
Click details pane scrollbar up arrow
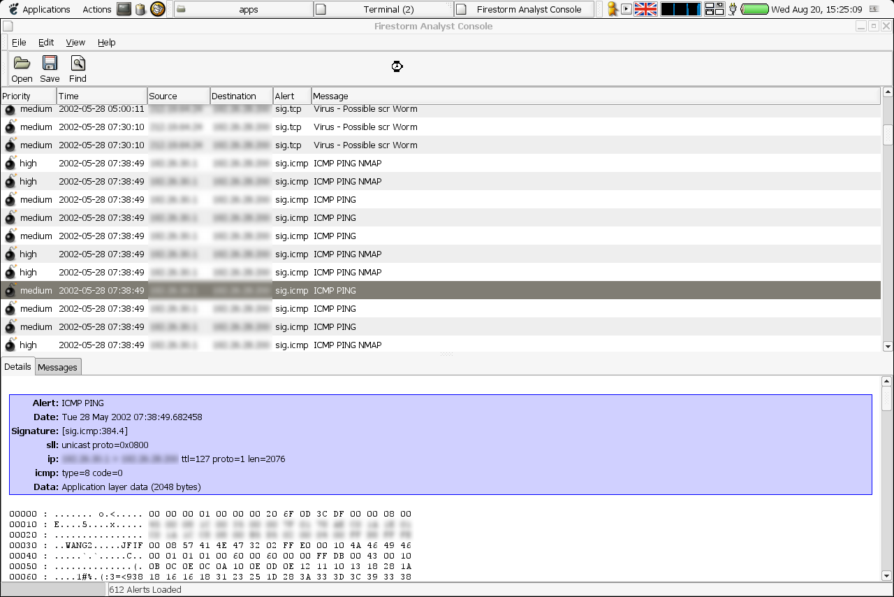pos(888,381)
